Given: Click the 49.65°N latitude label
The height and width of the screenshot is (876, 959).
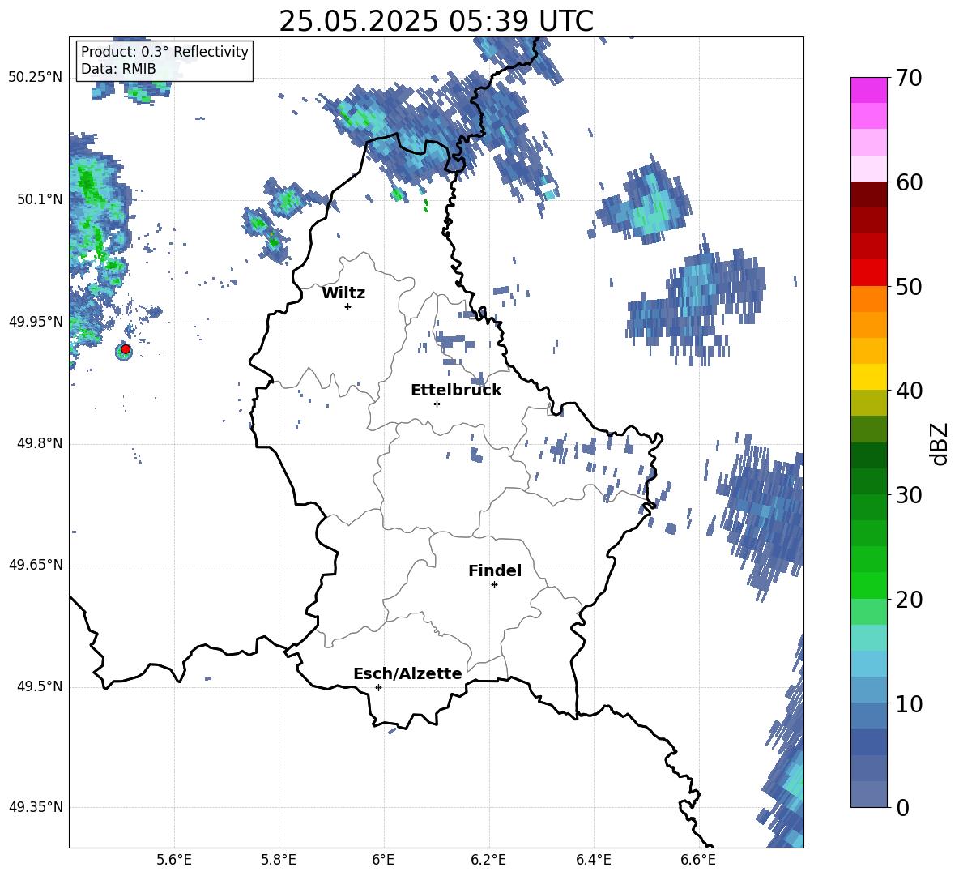Looking at the screenshot, I should click(x=36, y=565).
